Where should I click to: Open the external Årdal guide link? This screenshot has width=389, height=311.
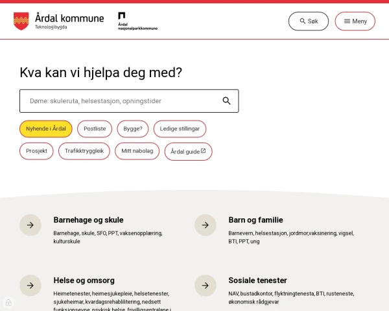click(x=188, y=152)
